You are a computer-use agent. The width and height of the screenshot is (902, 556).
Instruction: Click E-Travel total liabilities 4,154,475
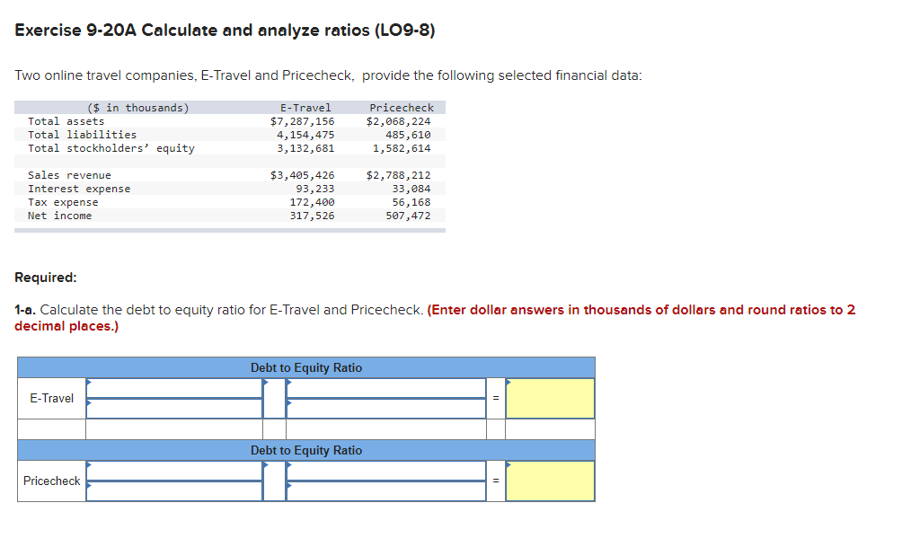point(305,135)
